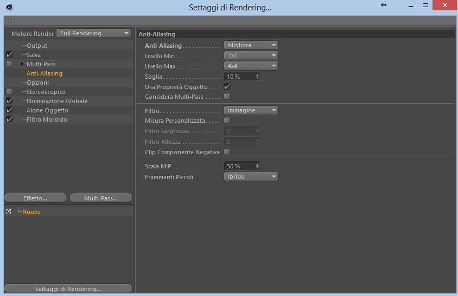Enable the Stereoscopico checkbox
458x296 pixels.
click(9, 91)
